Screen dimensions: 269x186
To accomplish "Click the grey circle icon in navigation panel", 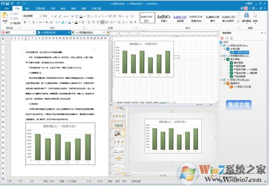I will tap(227, 38).
